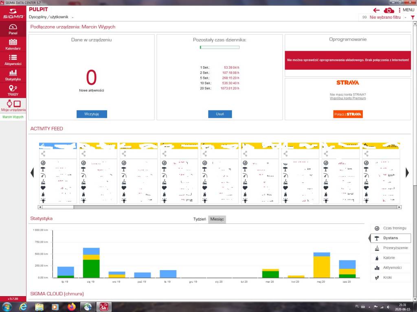Expand Dyscypliny / użytkownik dropdown

coord(72,17)
